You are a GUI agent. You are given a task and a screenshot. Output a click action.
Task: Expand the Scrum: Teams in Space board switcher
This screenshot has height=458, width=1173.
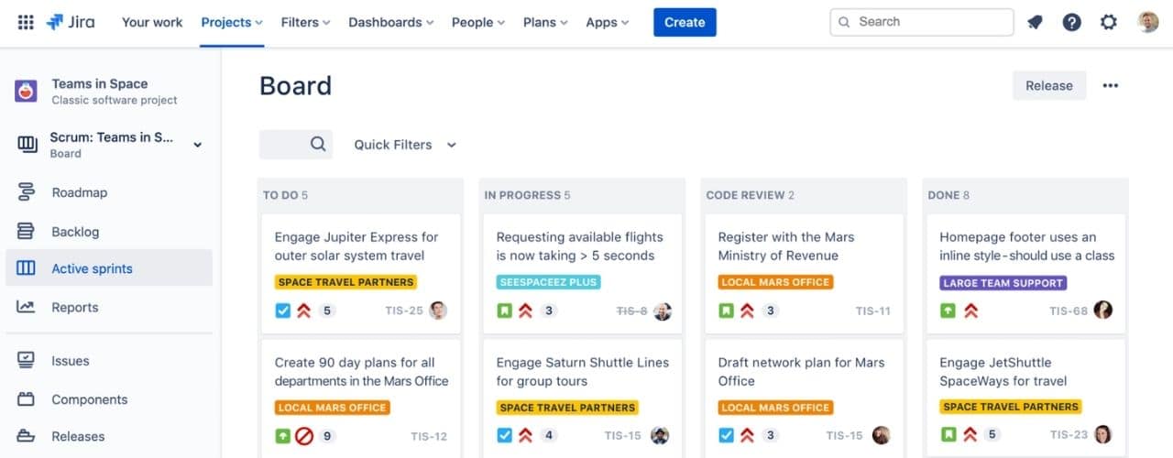(197, 145)
